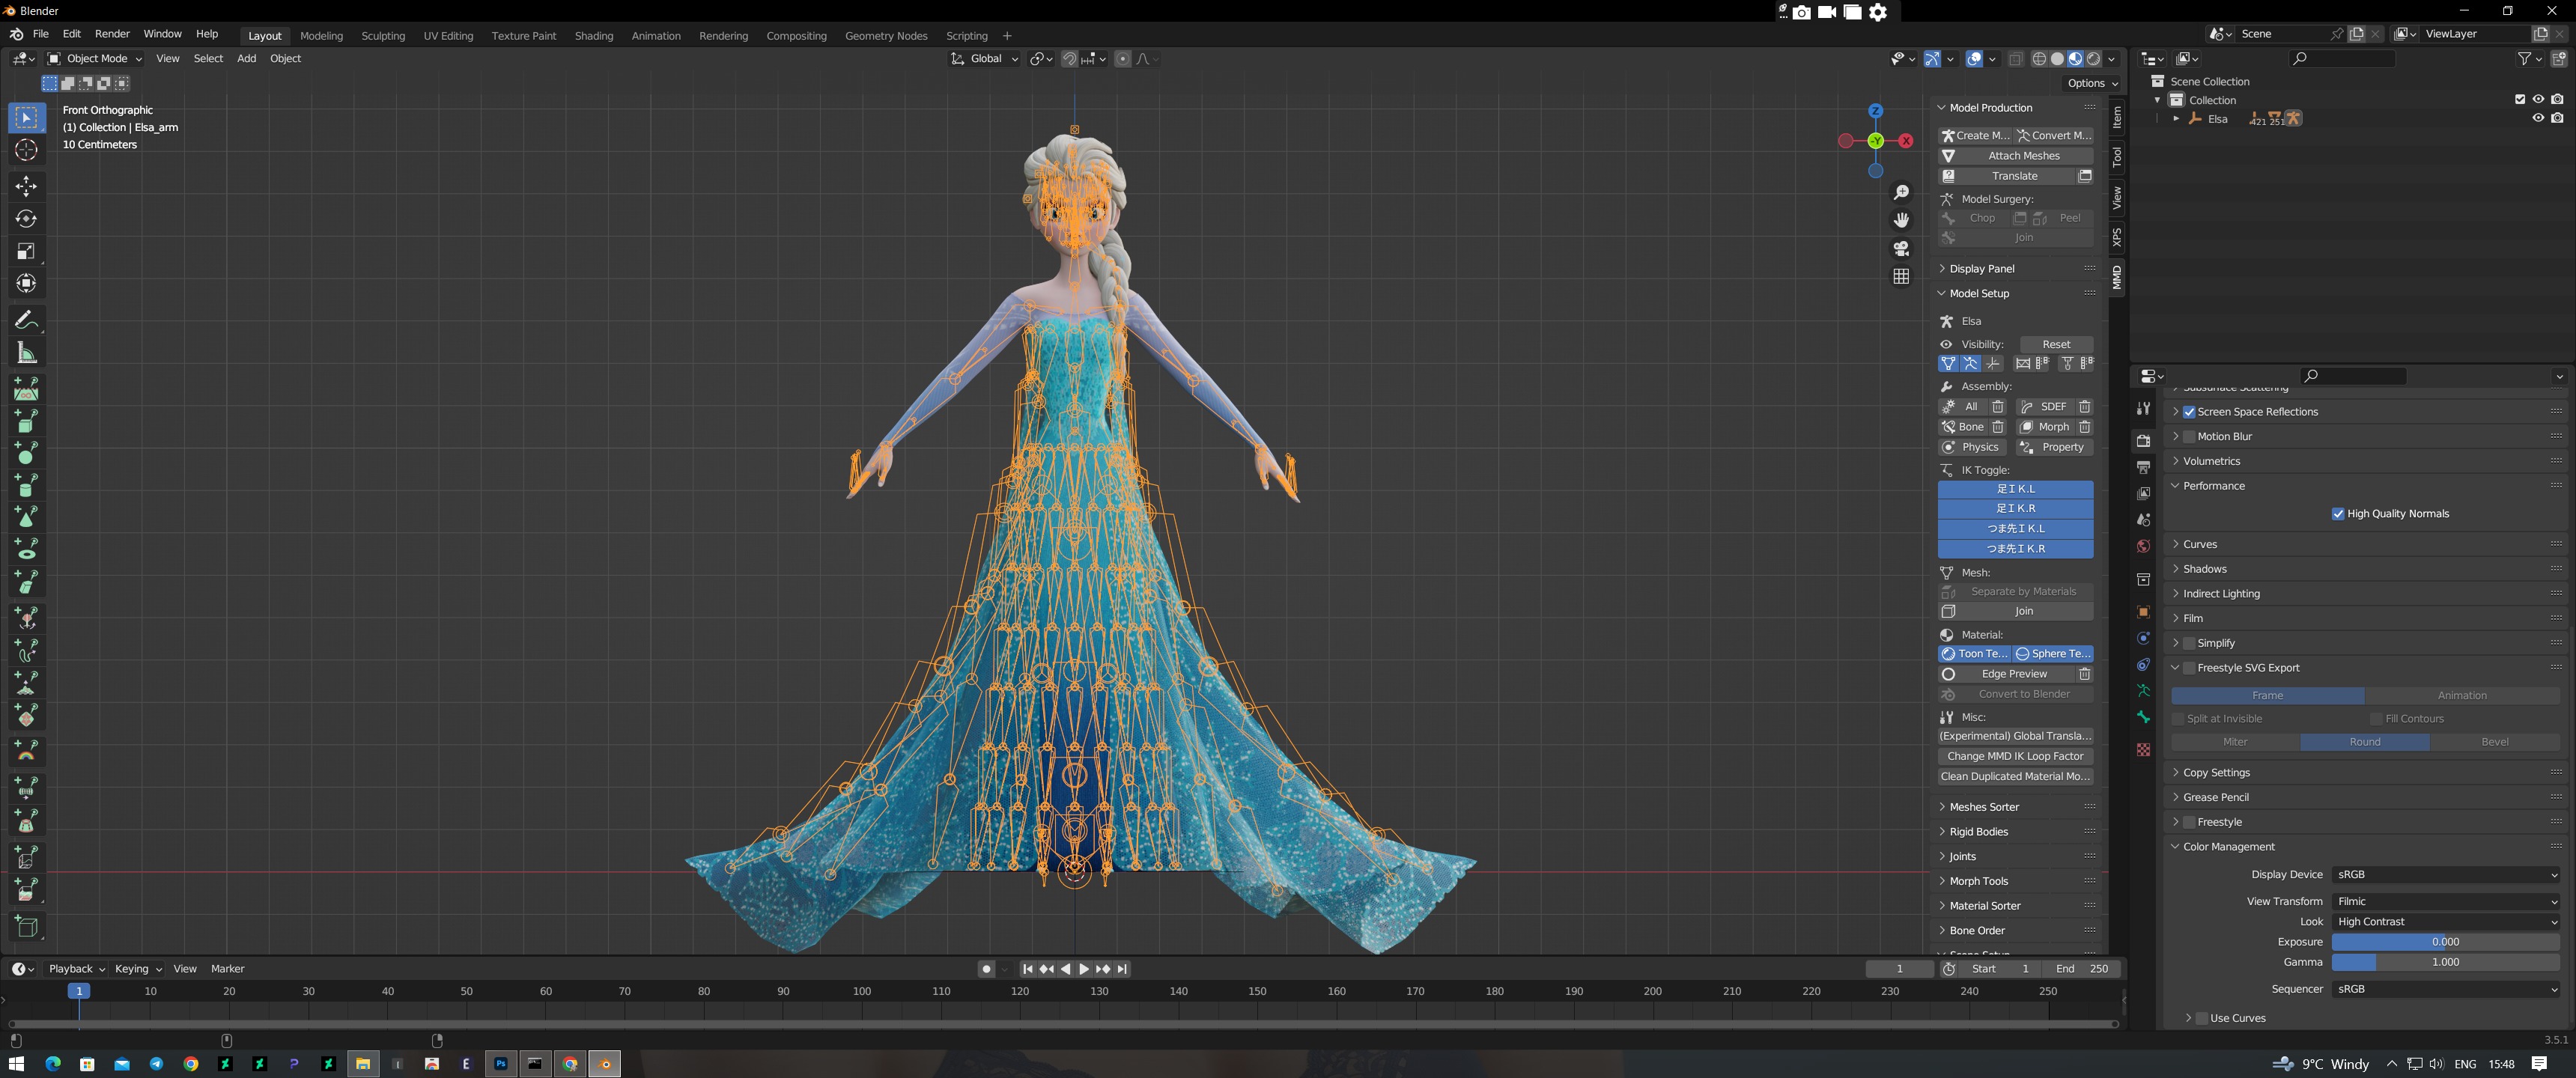The height and width of the screenshot is (1078, 2576).
Task: Open the Render menu
Action: (x=112, y=34)
